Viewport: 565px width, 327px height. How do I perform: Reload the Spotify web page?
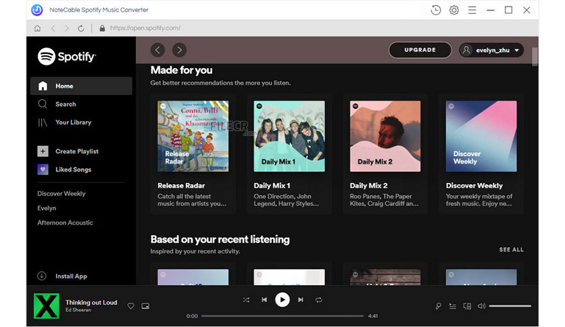pos(80,28)
